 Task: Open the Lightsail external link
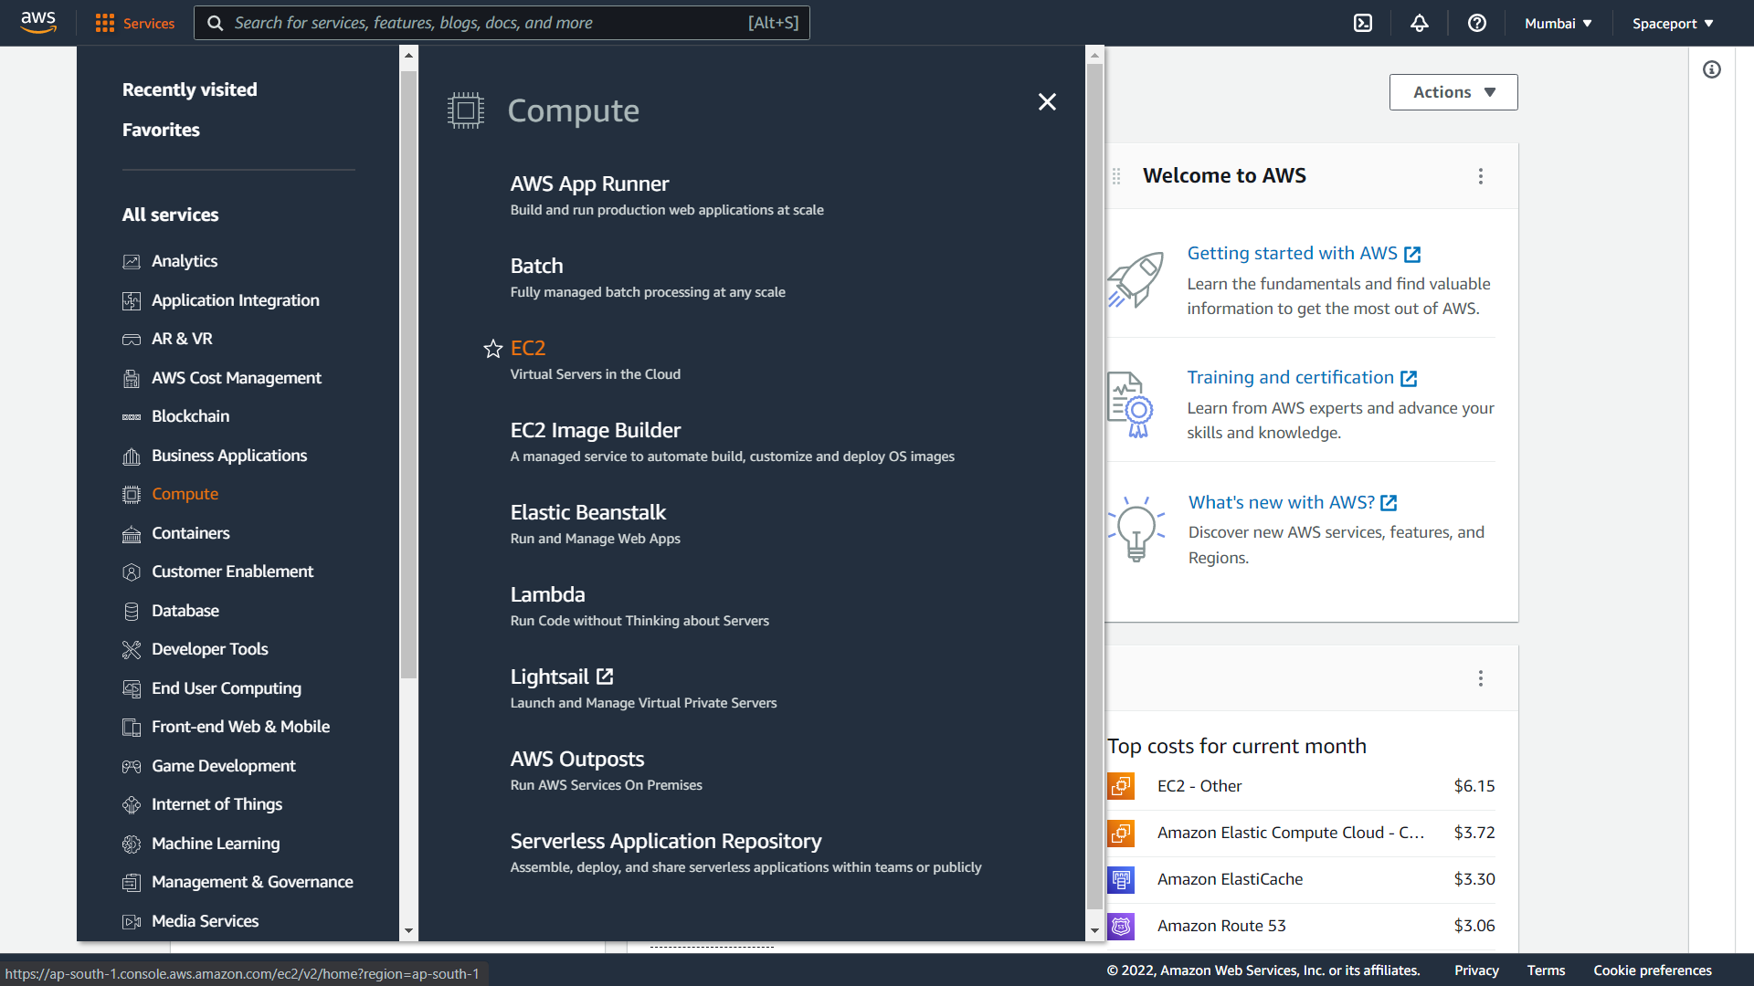pos(562,677)
